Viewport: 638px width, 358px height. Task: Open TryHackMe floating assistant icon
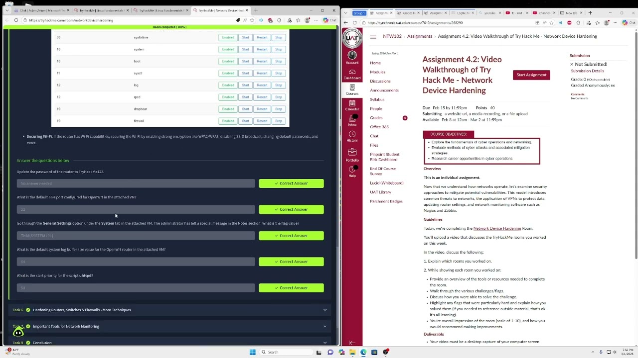18,332
